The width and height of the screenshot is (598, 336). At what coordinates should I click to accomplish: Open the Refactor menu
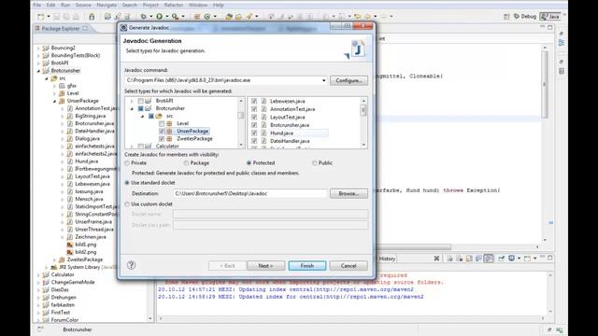click(174, 5)
